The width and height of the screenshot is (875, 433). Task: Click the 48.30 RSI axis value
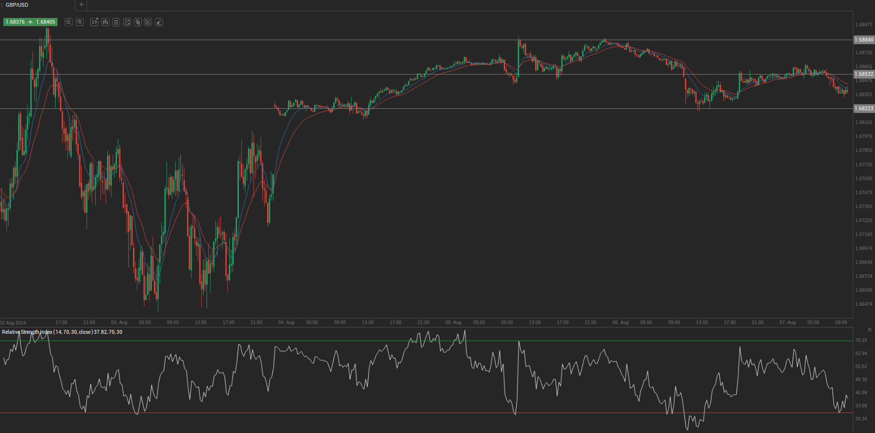pos(861,379)
